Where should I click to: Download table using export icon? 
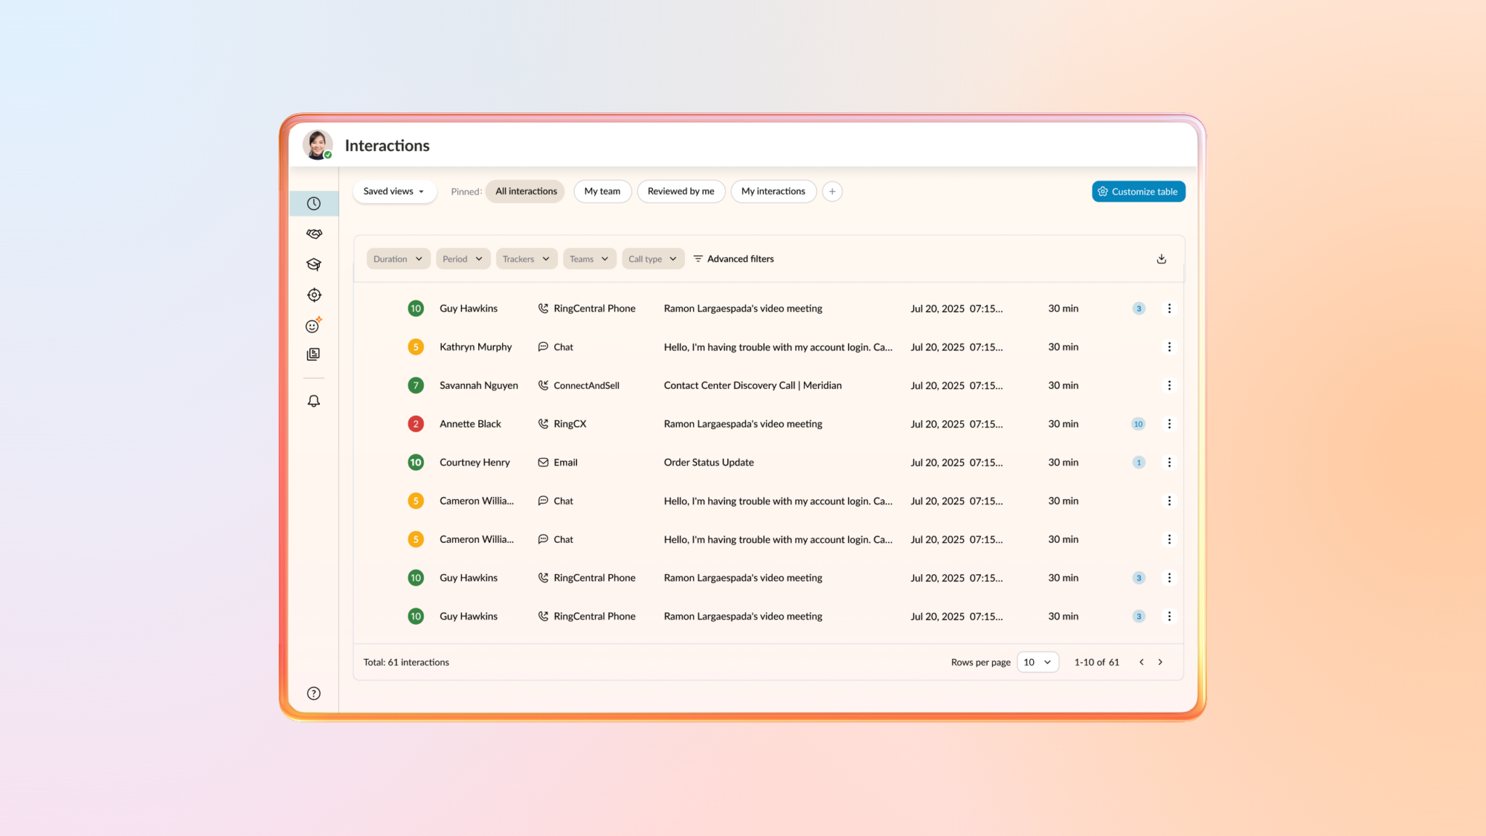1161,259
